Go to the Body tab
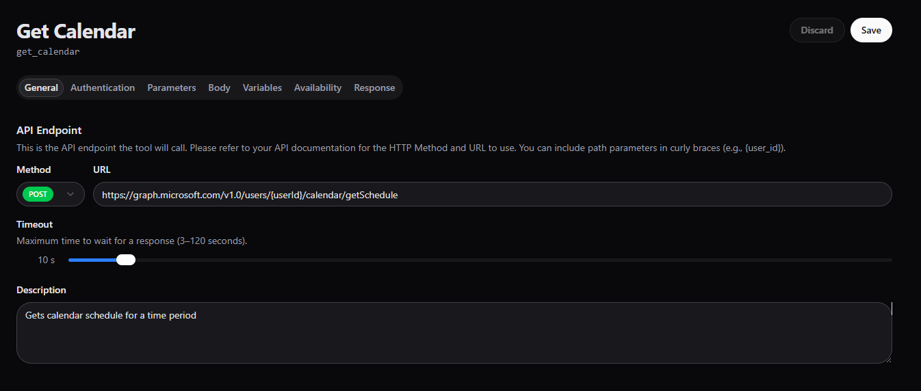The height and width of the screenshot is (391, 921). click(x=219, y=88)
